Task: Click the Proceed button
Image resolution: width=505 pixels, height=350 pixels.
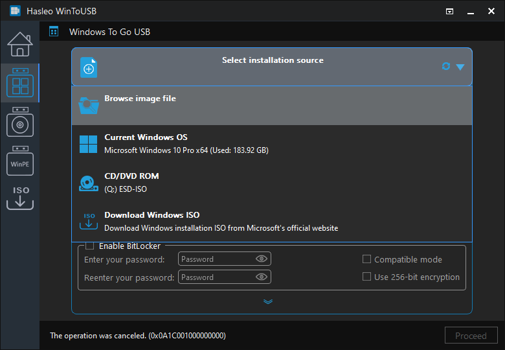Action: click(x=471, y=336)
